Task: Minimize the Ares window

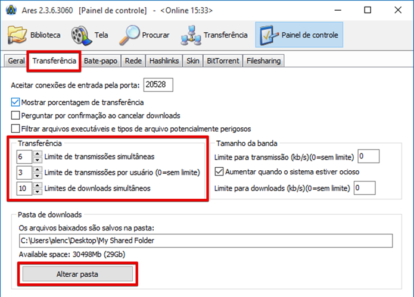Action: 338,10
